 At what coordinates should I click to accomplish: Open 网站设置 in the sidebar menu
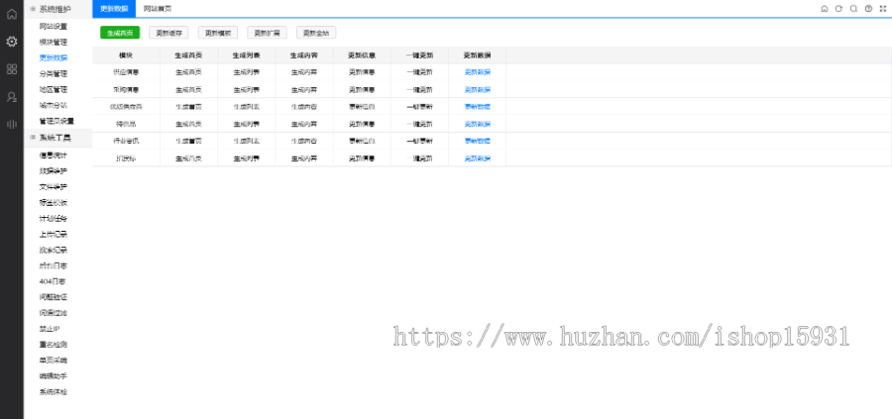pyautogui.click(x=54, y=26)
